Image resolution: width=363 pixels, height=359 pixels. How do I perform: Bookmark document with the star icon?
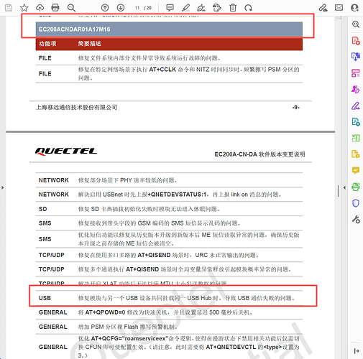point(24,8)
